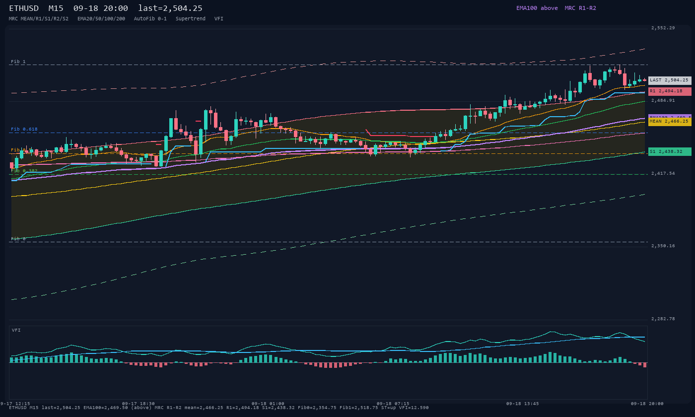
Task: Click the ETHUSD symbol in the header
Action: coord(26,8)
